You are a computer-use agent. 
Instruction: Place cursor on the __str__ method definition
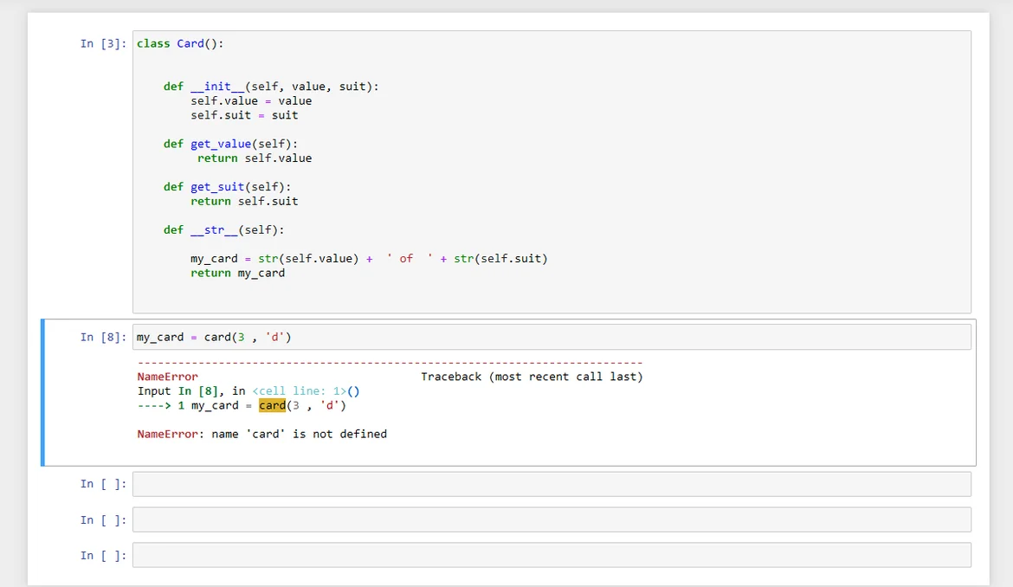(x=223, y=230)
